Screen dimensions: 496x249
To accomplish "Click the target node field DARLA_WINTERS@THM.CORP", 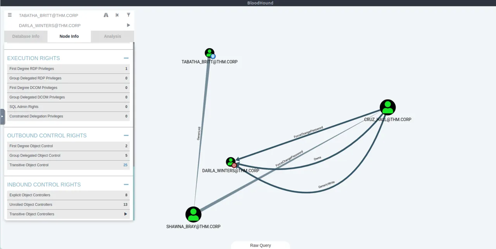I will click(x=58, y=26).
